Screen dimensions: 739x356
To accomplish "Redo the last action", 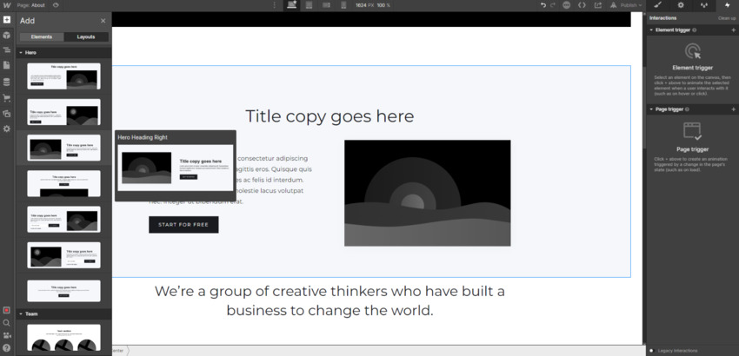I will point(553,5).
